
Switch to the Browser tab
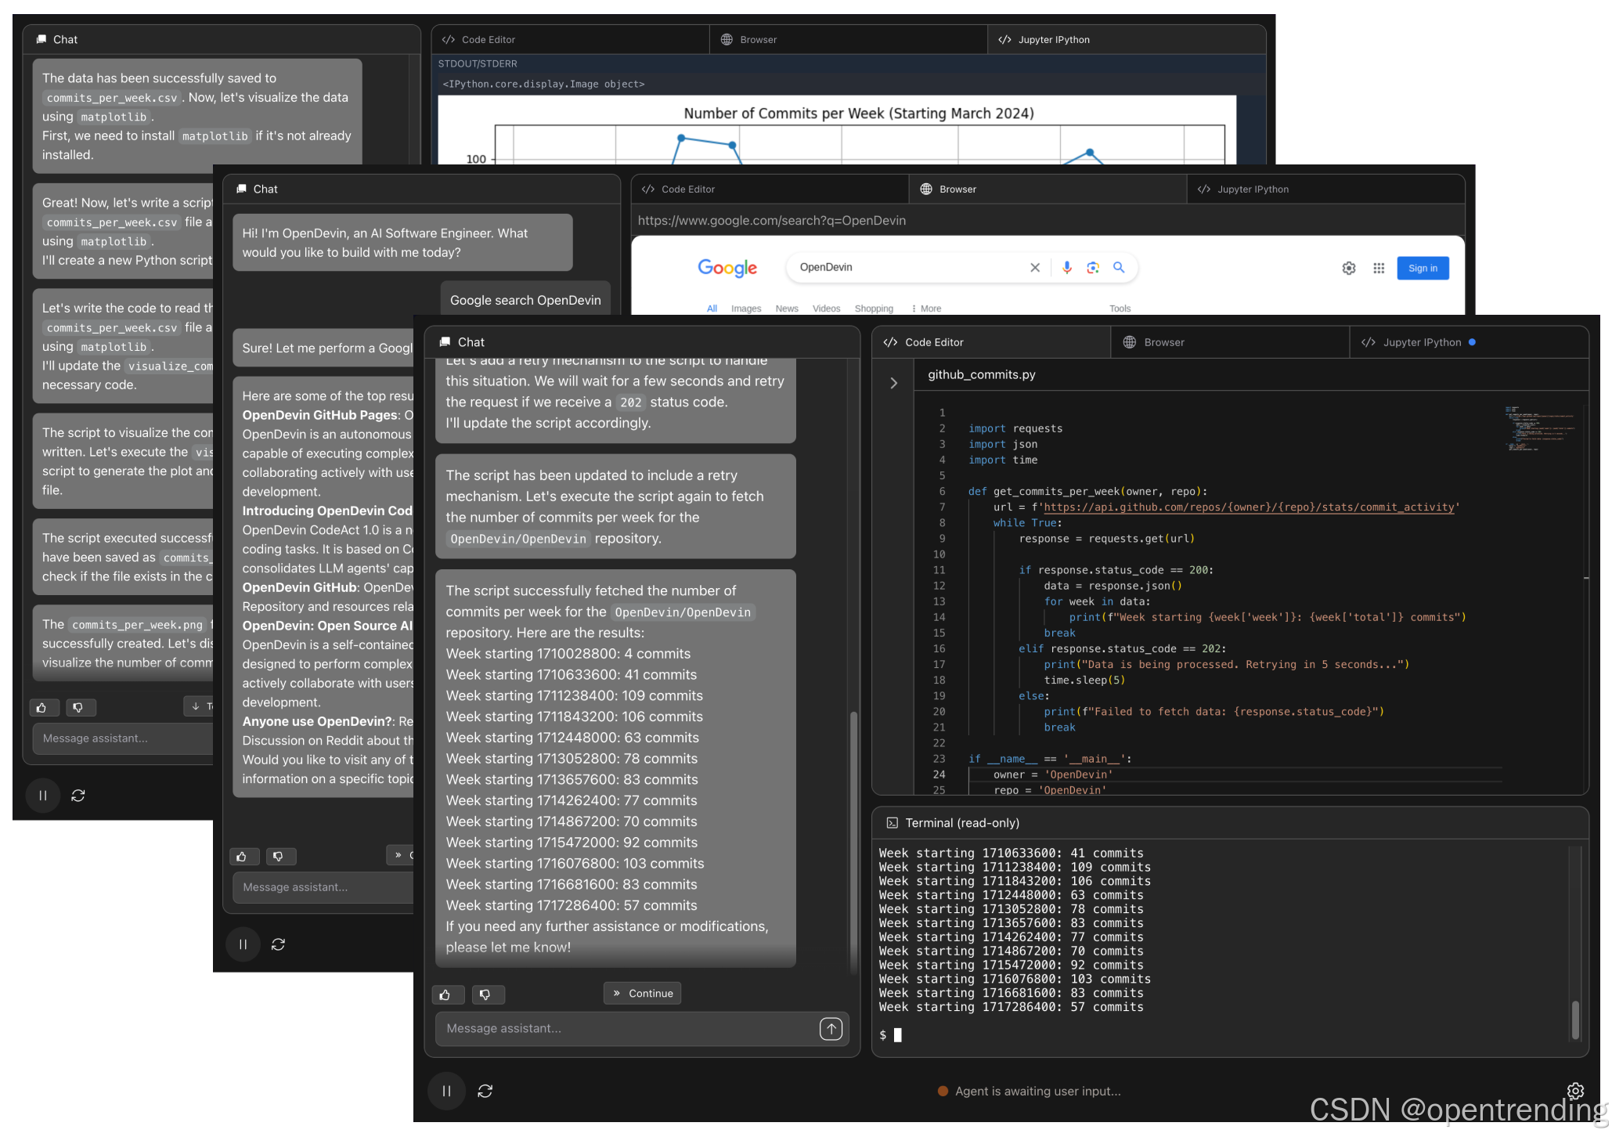(1163, 342)
